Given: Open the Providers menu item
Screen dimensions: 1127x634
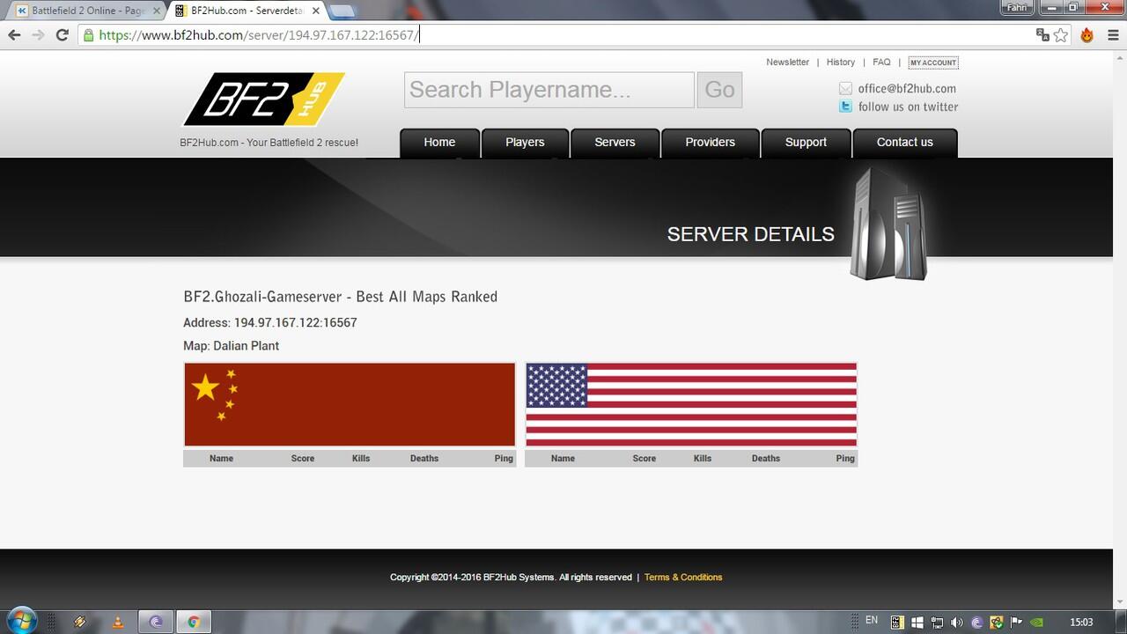Looking at the screenshot, I should [710, 143].
